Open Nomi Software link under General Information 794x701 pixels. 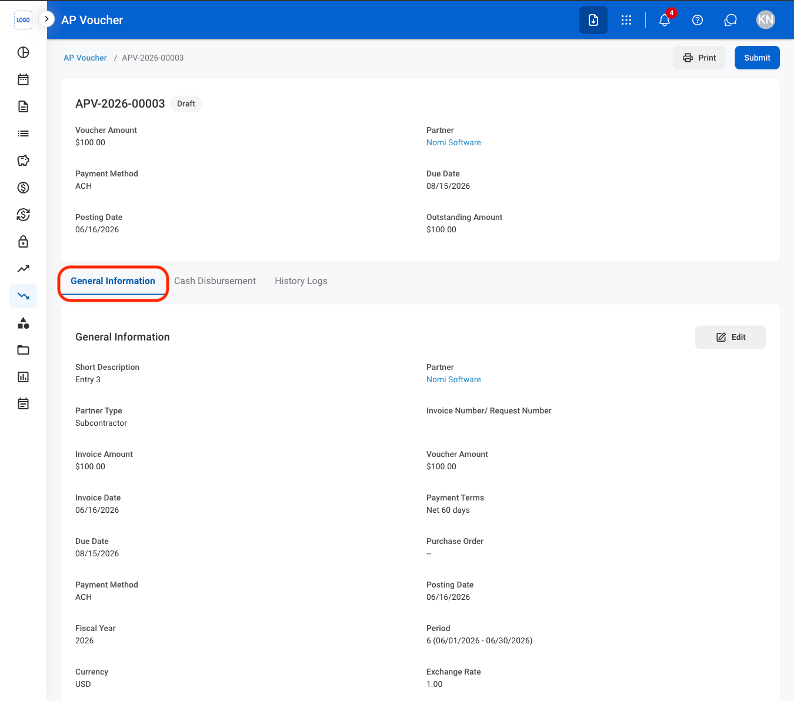pos(453,379)
